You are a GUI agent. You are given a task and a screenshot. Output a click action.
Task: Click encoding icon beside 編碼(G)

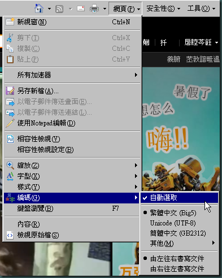pos(10,198)
